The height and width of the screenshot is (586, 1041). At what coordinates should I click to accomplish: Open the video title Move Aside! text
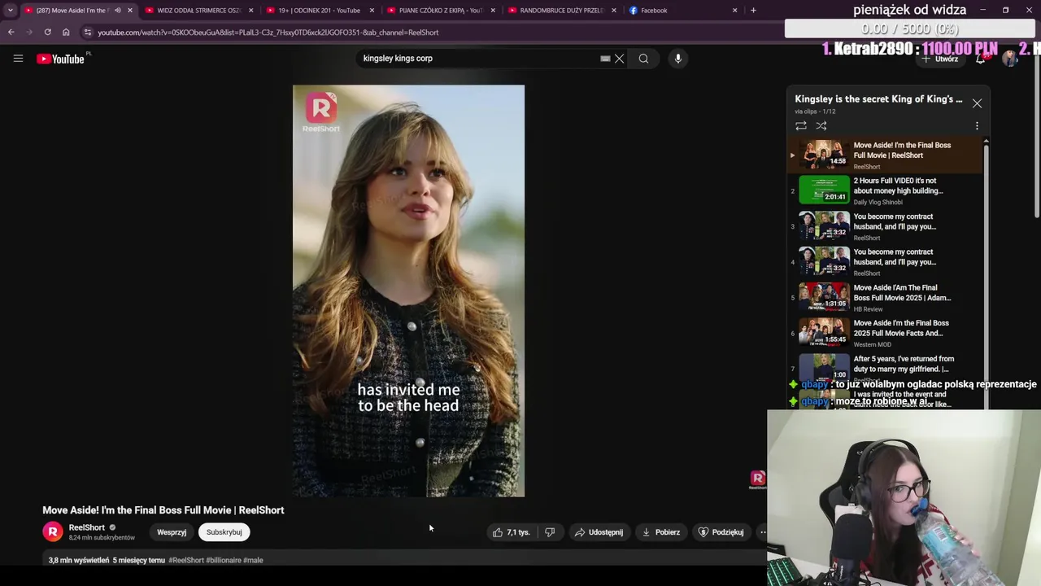163,510
